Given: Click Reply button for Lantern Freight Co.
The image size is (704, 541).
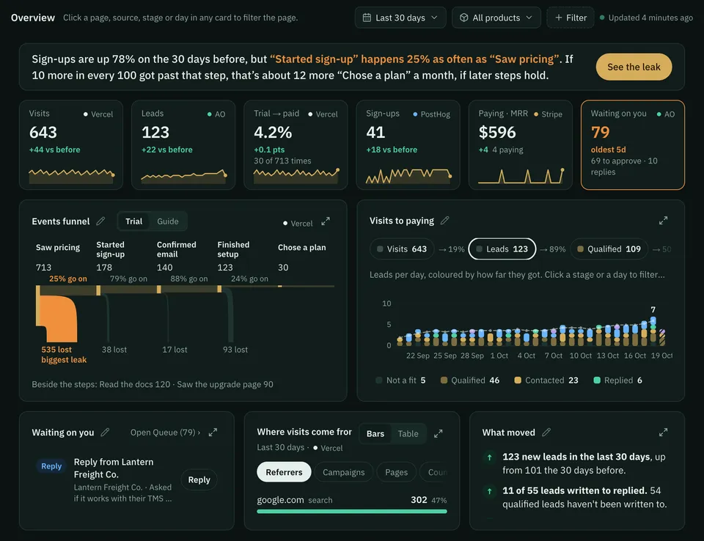Looking at the screenshot, I should tap(199, 479).
